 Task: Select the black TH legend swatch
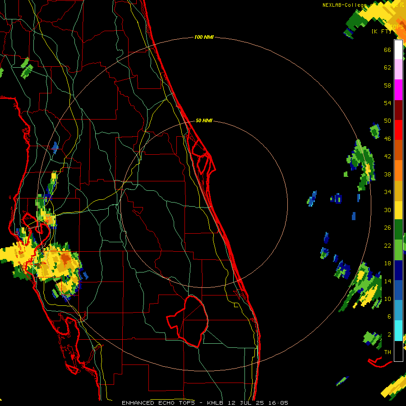click(x=398, y=351)
